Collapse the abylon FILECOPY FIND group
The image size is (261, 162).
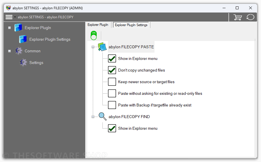point(93,117)
